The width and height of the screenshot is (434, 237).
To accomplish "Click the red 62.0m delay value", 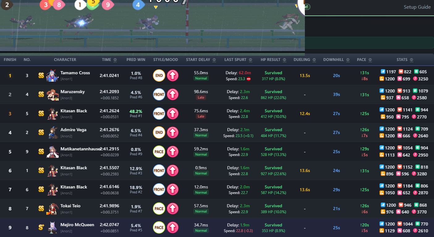I will click(x=244, y=73).
